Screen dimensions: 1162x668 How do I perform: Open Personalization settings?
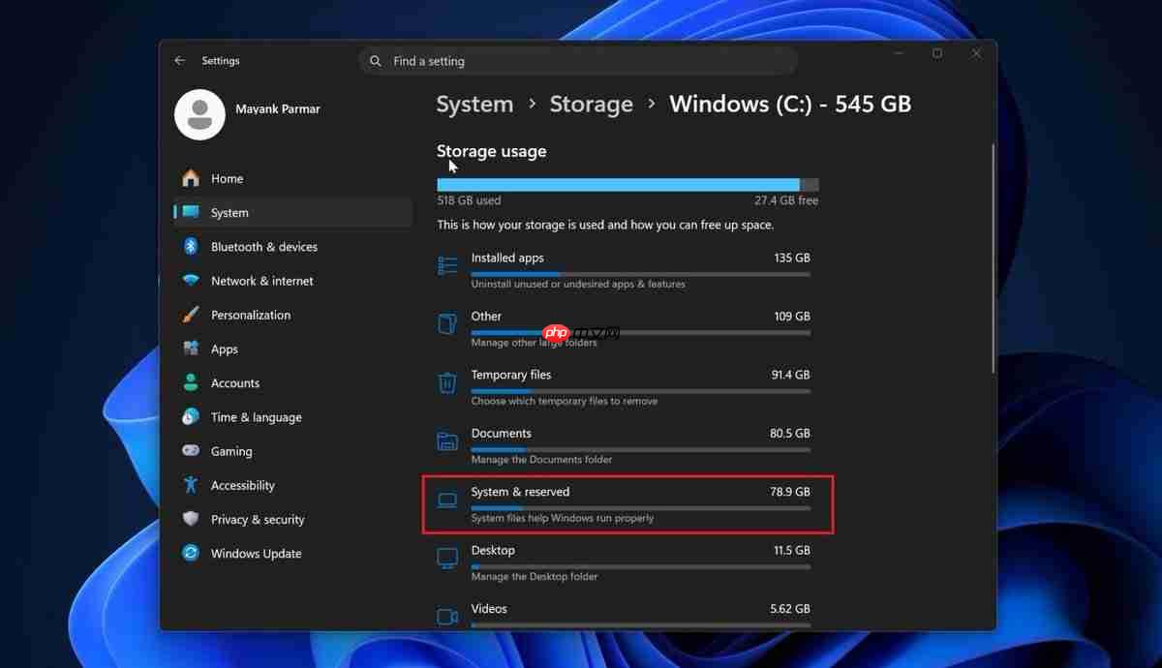(292, 315)
